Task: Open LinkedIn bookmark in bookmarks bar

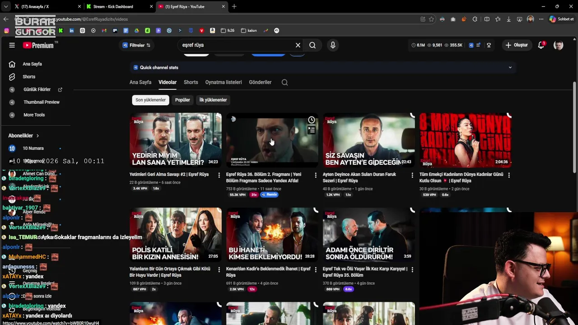Action: point(71,31)
